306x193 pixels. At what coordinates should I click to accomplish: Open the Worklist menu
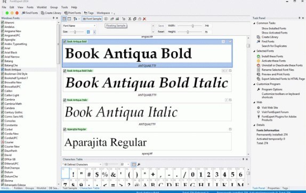coord(42,7)
